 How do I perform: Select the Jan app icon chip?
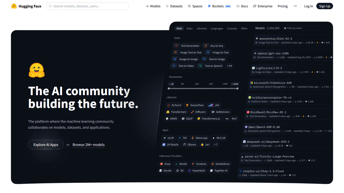[x=205, y=144]
